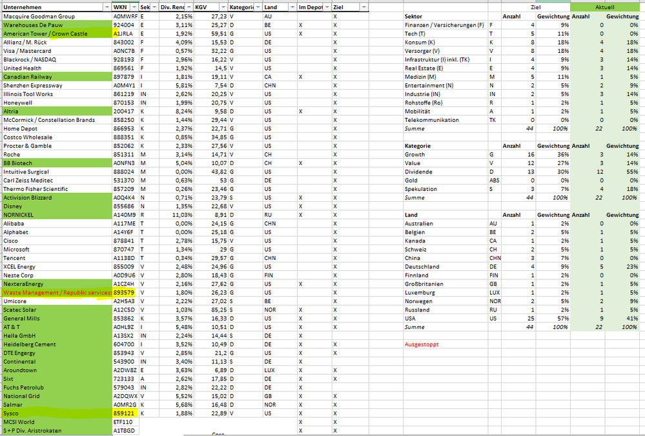Click the KGV column filter arrow
Viewport: 645px width, 436px height.
pos(223,6)
